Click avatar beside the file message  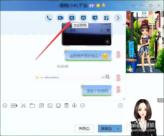point(118,78)
